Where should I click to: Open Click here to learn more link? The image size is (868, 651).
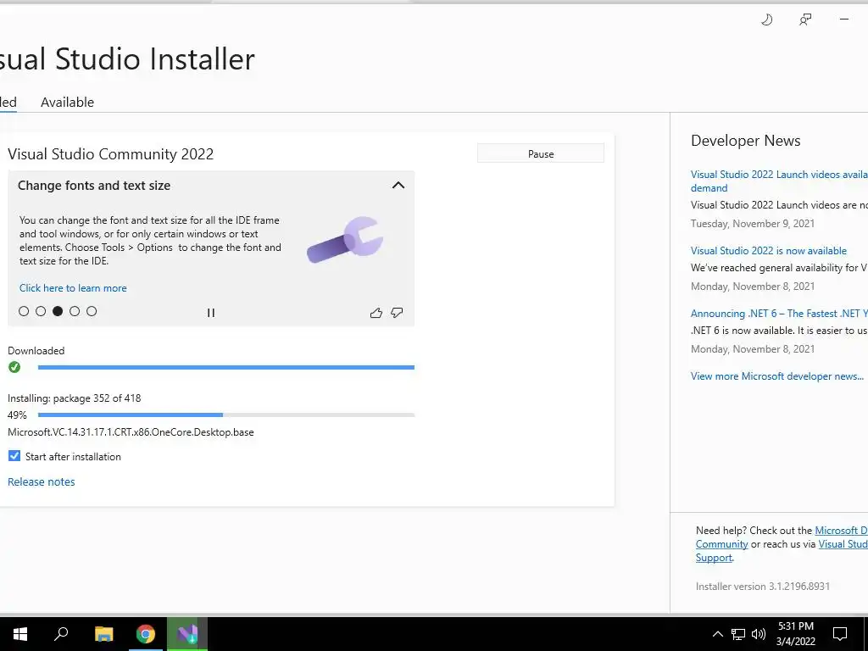pos(73,288)
